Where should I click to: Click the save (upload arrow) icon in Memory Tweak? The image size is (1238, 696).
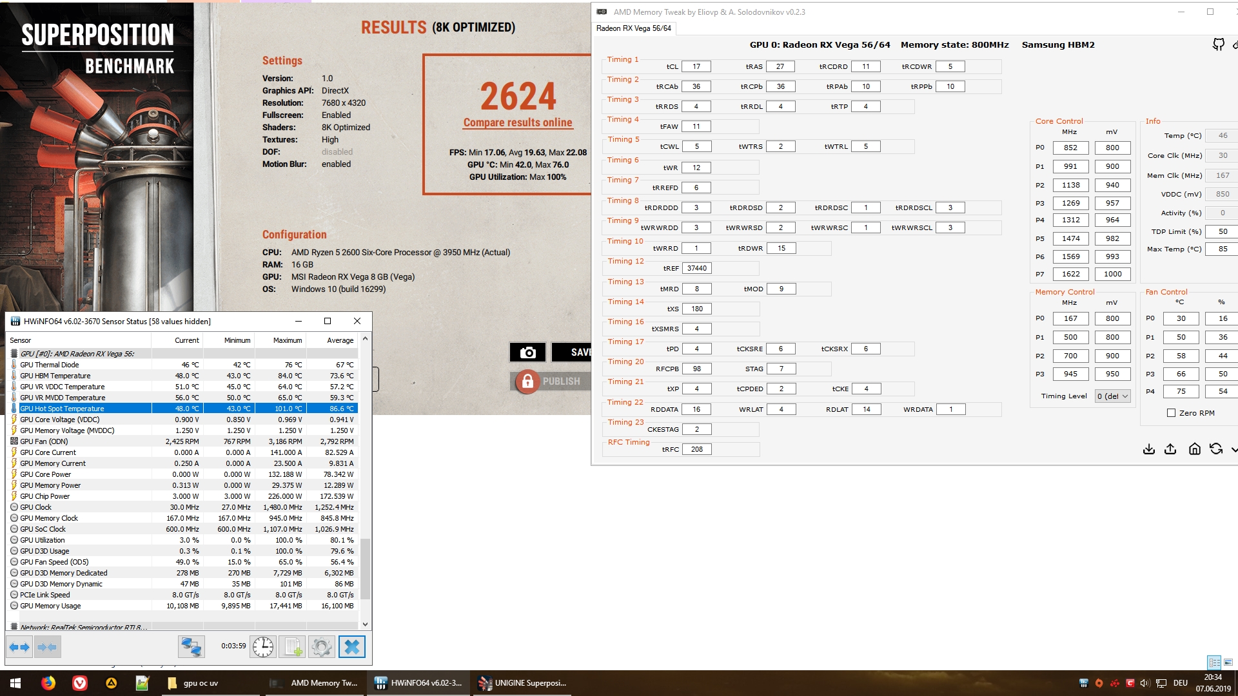pos(1170,449)
